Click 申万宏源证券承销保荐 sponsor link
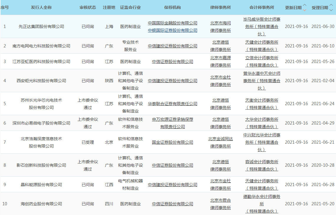This screenshot has height=215, width=336. [173, 120]
